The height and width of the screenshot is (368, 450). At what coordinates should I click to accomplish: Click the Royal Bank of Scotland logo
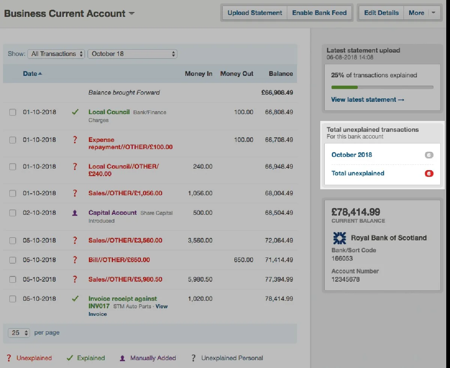(340, 238)
